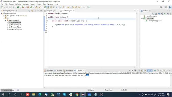Viewport: 172px width, 97px height.
Task: Click Pin Console green icon
Action: pos(155,71)
